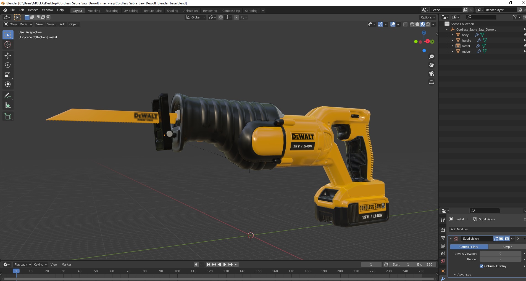Screen dimensions: 526x281
Task: Select the Rotate tool
Action: (8, 65)
